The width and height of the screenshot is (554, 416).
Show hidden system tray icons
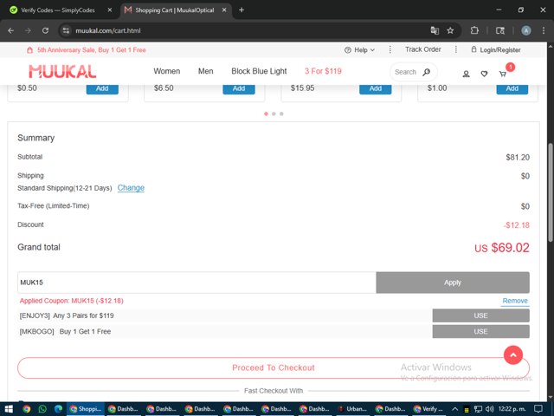tap(454, 409)
